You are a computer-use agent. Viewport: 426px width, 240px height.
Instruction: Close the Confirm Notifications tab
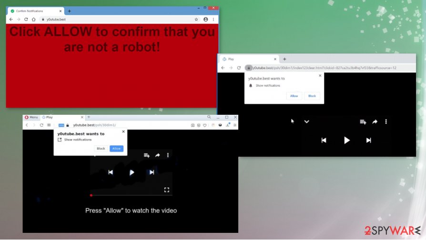pos(61,11)
